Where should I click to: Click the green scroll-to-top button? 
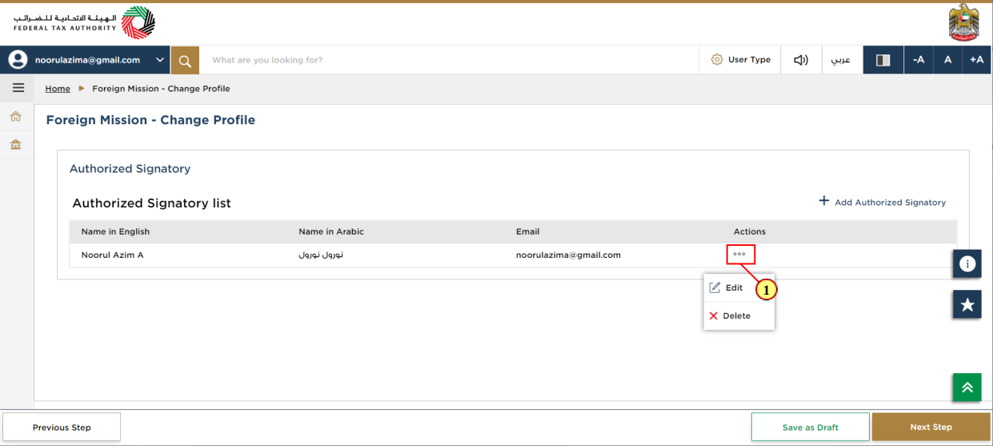[x=967, y=388]
